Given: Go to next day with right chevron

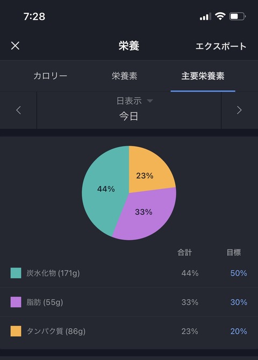Looking at the screenshot, I should (239, 110).
